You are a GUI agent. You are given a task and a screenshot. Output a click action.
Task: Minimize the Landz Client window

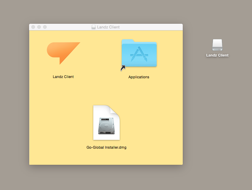pyautogui.click(x=39, y=27)
